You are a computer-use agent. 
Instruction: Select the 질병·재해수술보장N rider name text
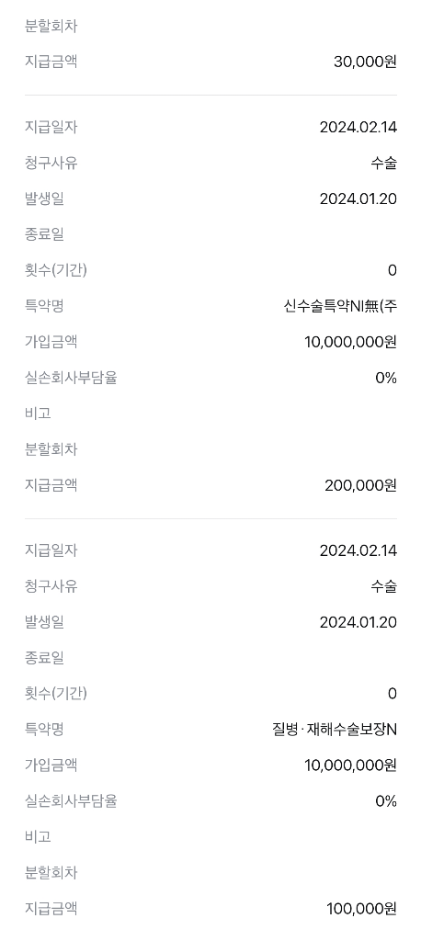click(x=335, y=730)
